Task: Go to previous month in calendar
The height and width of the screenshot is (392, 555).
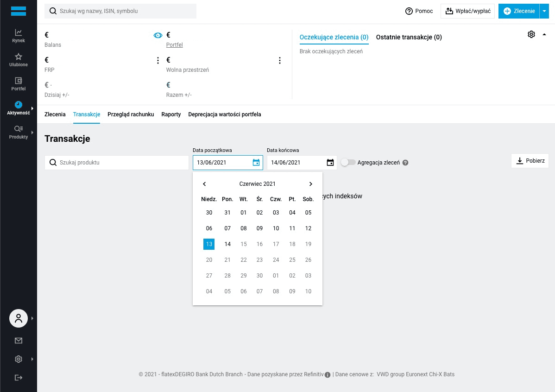Action: 204,184
